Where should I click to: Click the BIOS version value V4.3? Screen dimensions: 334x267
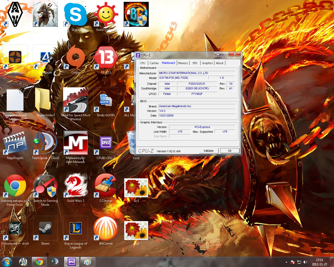[197, 111]
